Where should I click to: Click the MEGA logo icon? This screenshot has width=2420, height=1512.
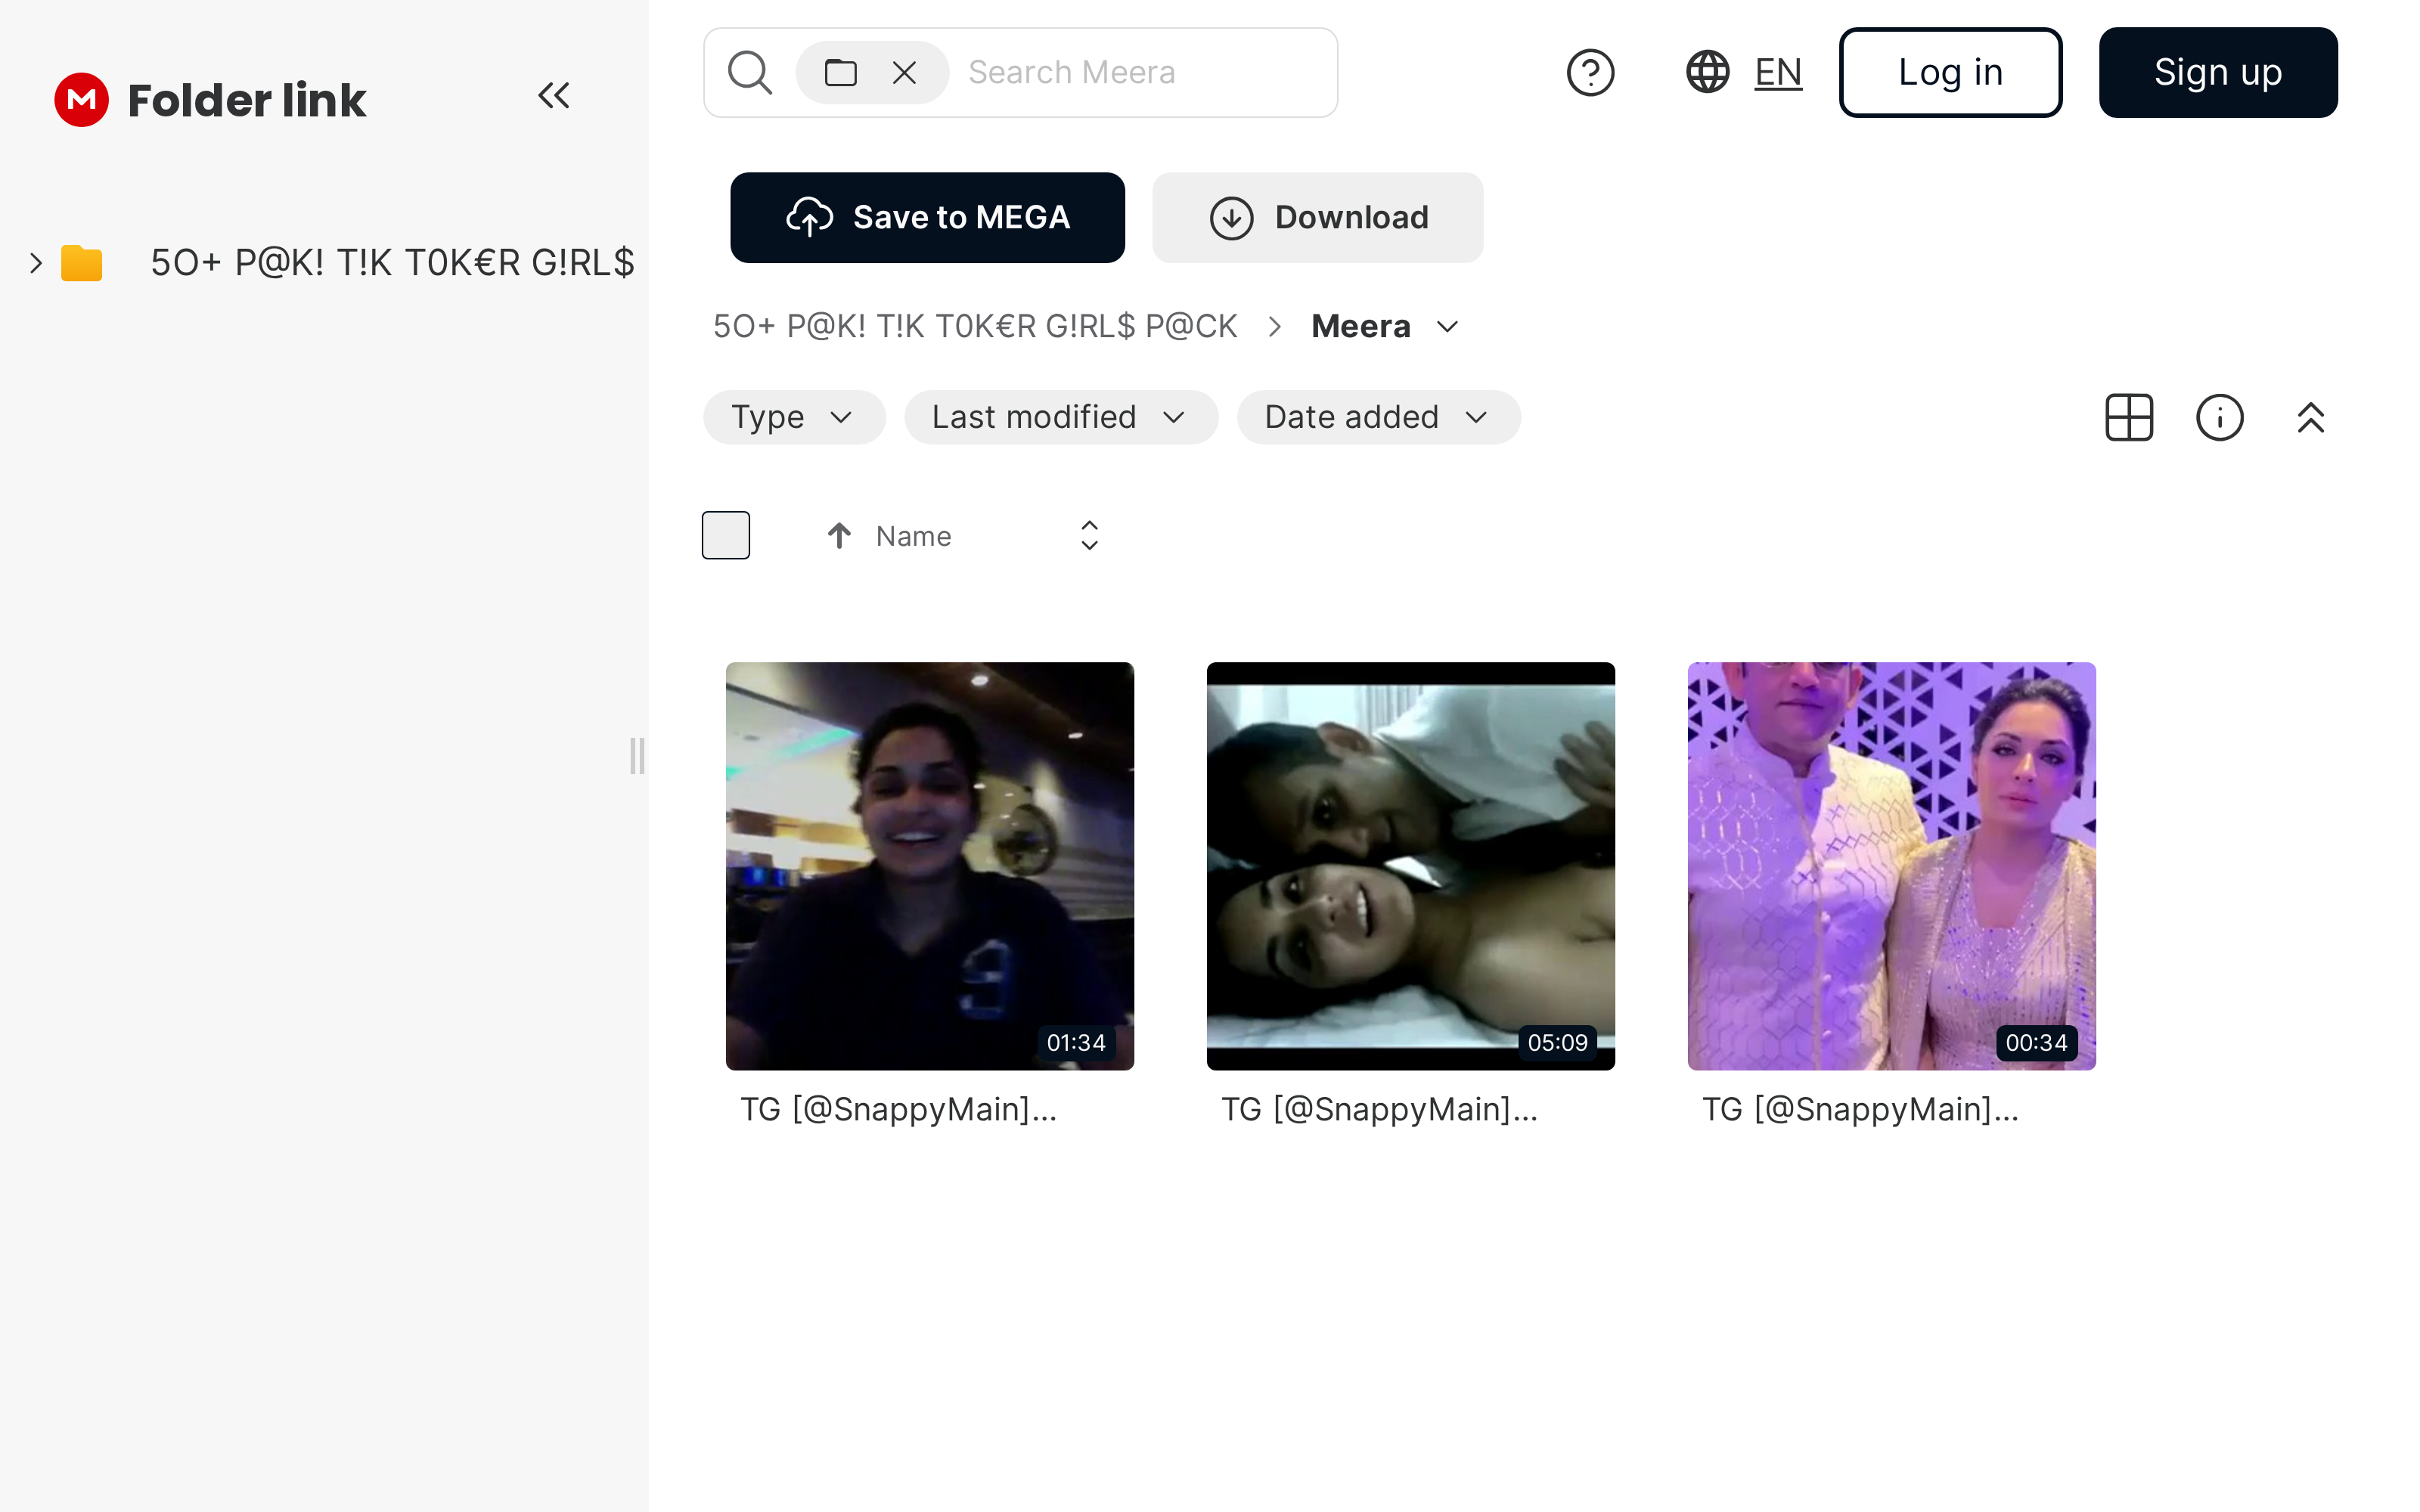pos(81,100)
